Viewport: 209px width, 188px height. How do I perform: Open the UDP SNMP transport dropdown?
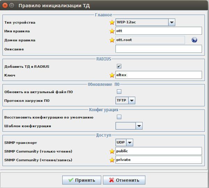129,142
